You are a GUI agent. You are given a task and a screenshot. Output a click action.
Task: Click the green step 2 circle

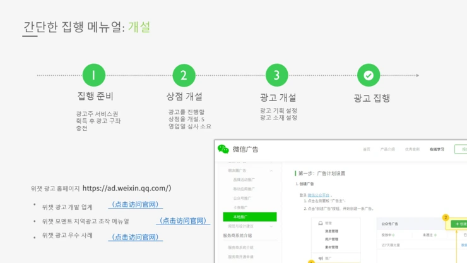pyautogui.click(x=184, y=75)
